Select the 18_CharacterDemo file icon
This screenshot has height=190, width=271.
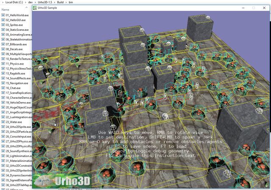pyautogui.click(x=3, y=98)
